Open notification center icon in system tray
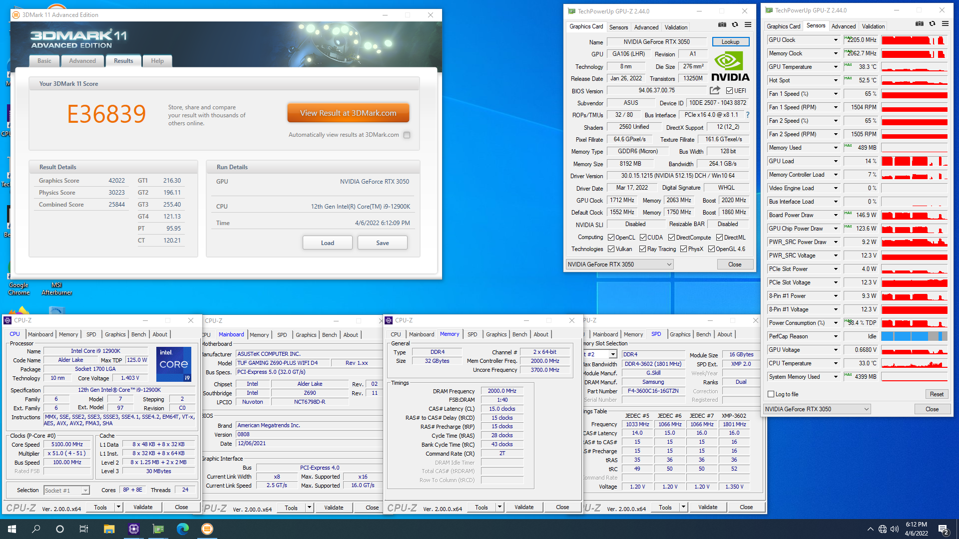The height and width of the screenshot is (539, 959). [944, 529]
